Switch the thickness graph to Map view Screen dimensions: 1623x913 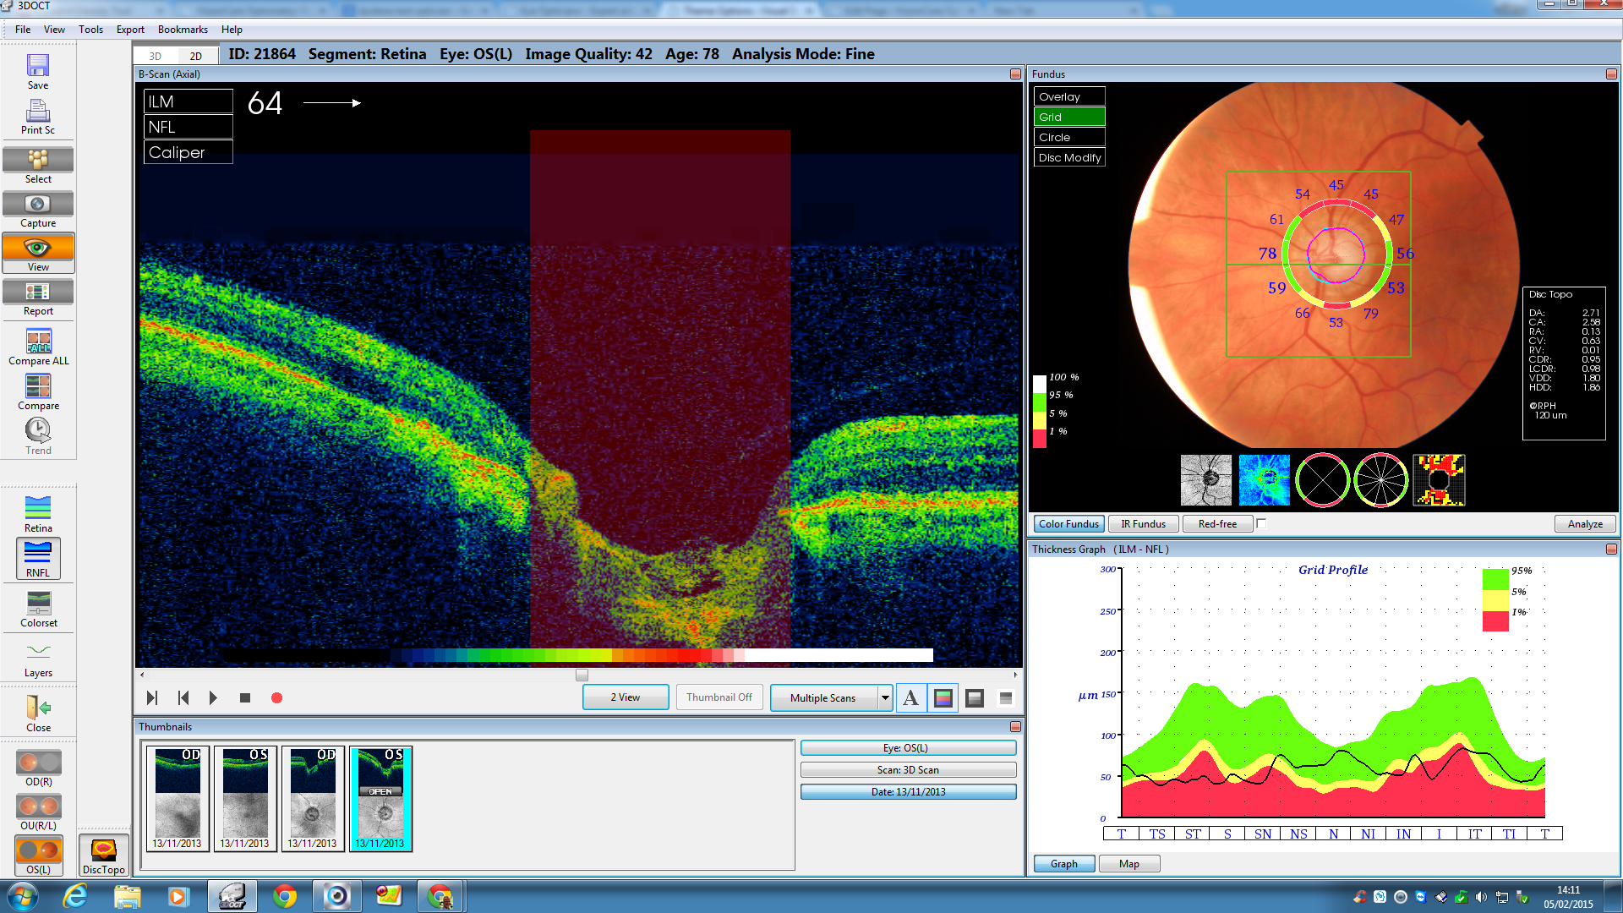point(1129,863)
